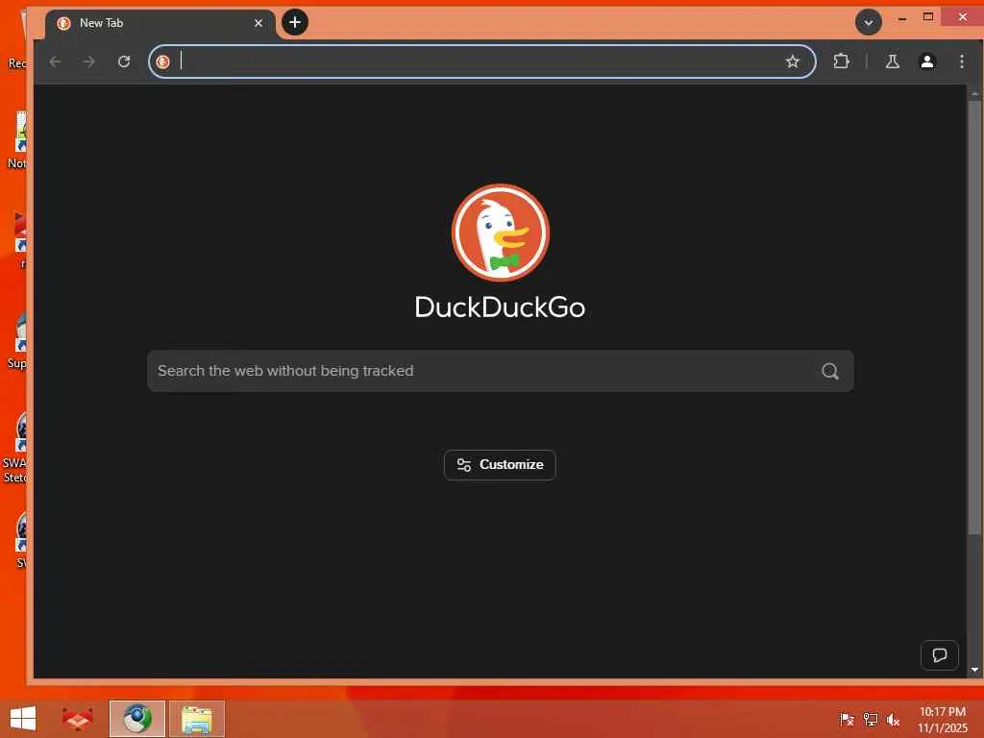Open the Chrome Labs flask icon

[893, 61]
